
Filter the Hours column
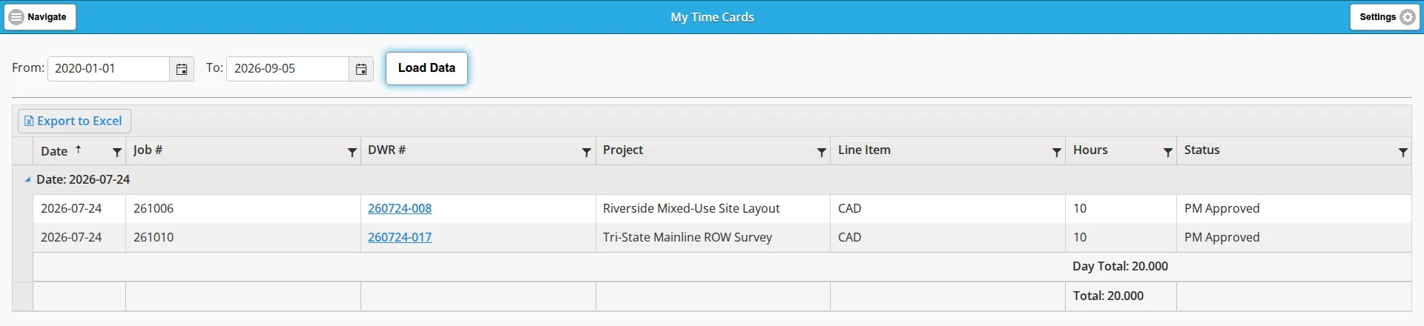click(1168, 152)
